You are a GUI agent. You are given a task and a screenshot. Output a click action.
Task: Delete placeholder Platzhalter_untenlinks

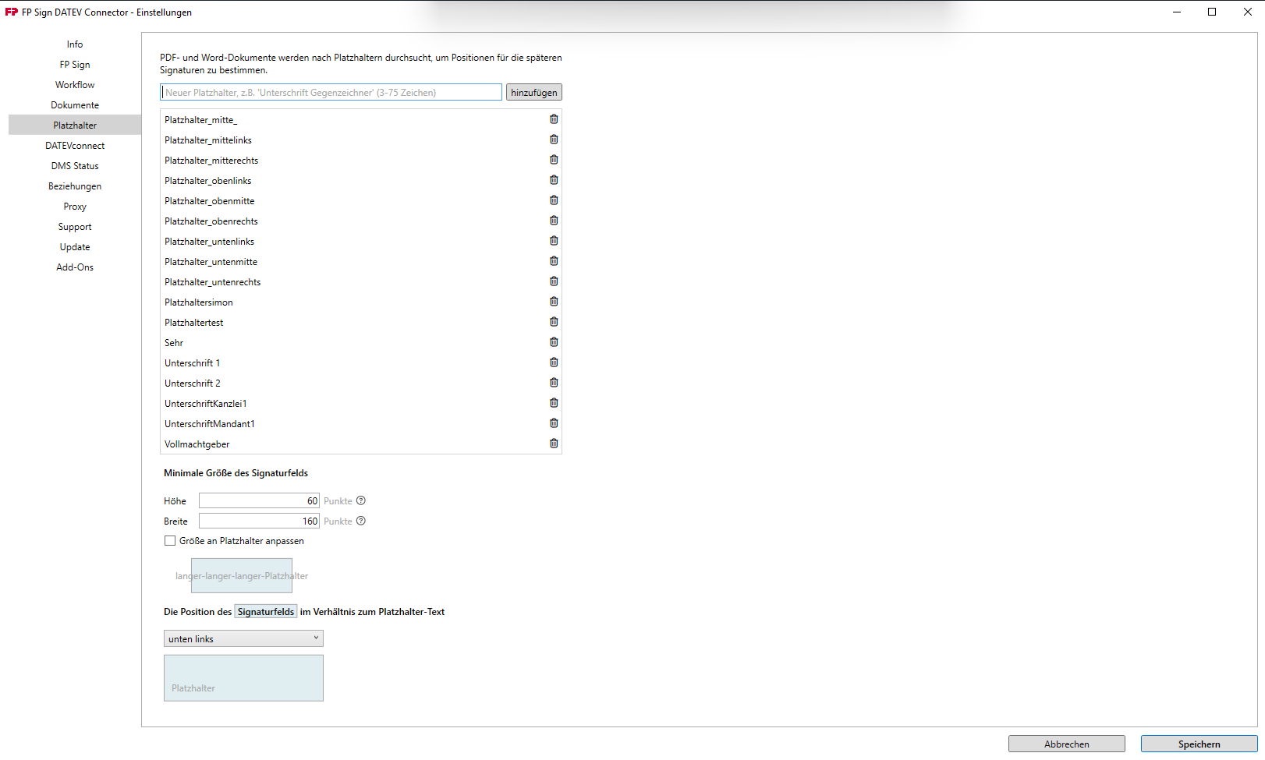point(554,241)
